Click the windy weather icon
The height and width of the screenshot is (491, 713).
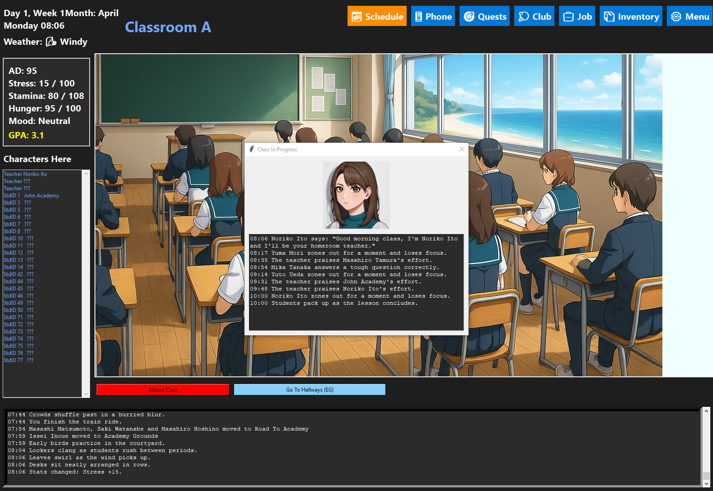coord(51,42)
